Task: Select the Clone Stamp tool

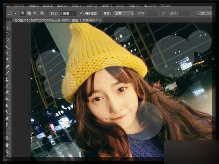Action: [7, 80]
